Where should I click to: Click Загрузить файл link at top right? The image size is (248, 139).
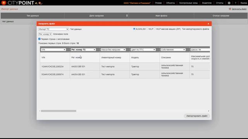click(x=239, y=9)
